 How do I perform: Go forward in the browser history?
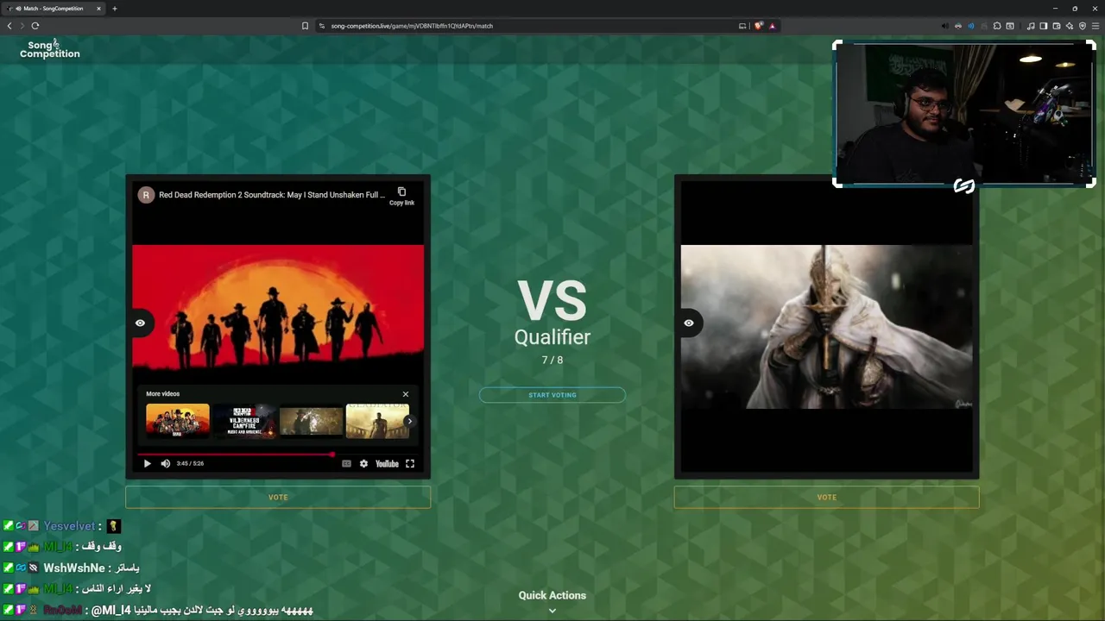pyautogui.click(x=22, y=26)
